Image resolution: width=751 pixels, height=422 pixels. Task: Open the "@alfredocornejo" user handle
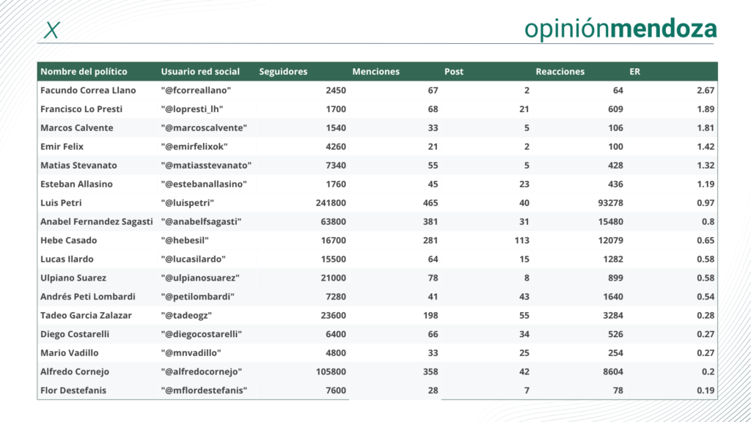coord(202,371)
